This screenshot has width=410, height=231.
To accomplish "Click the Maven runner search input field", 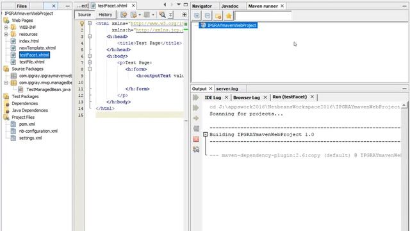I will coord(263,16).
